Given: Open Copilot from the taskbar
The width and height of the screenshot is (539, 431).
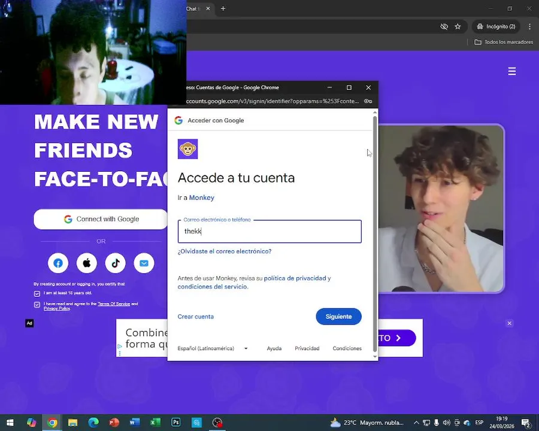Looking at the screenshot, I should (x=31, y=423).
